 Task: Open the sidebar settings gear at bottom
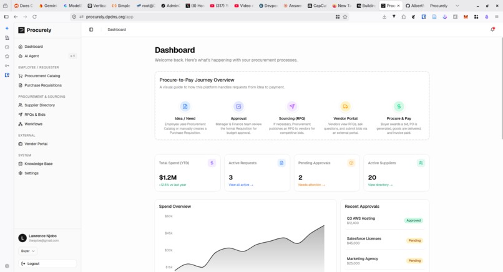[x=7, y=266]
